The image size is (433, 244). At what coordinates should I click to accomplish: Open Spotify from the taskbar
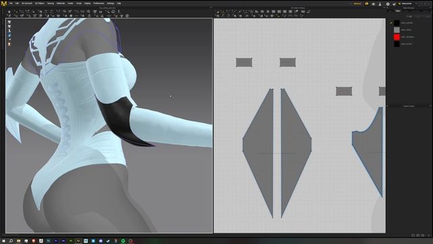point(123,241)
